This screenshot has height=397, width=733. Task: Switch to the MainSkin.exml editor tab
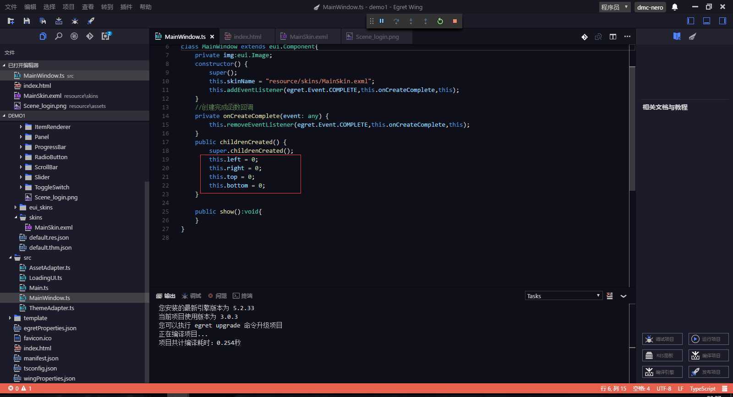[x=308, y=37]
